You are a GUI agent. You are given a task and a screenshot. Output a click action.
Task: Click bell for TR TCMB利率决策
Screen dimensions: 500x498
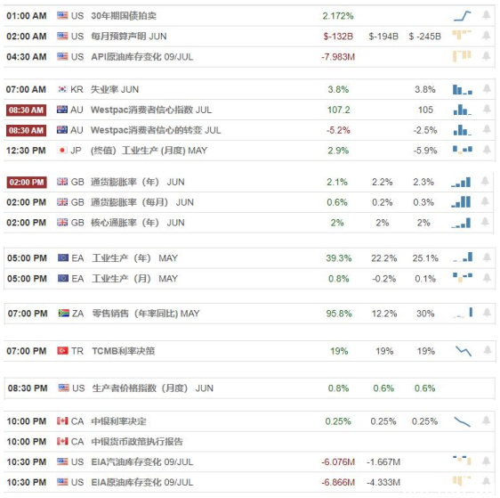click(488, 350)
